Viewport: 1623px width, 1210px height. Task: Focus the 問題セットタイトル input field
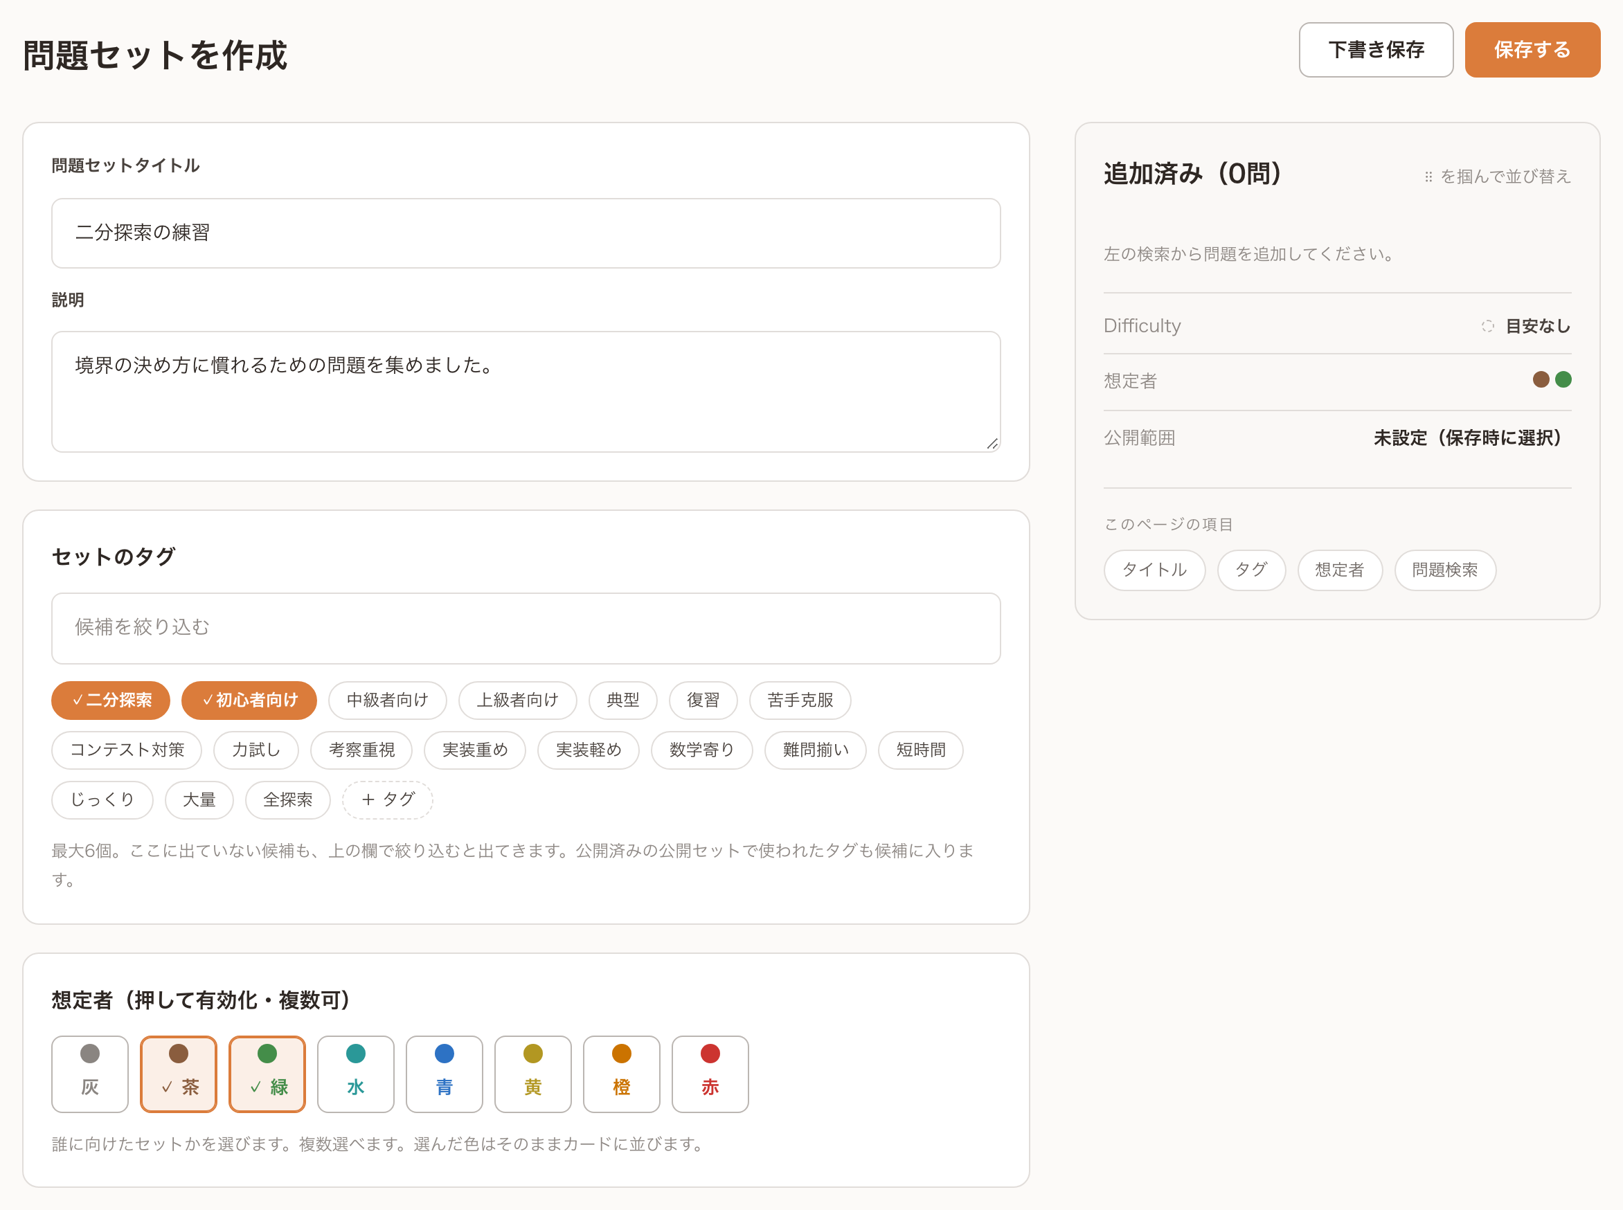(x=526, y=233)
